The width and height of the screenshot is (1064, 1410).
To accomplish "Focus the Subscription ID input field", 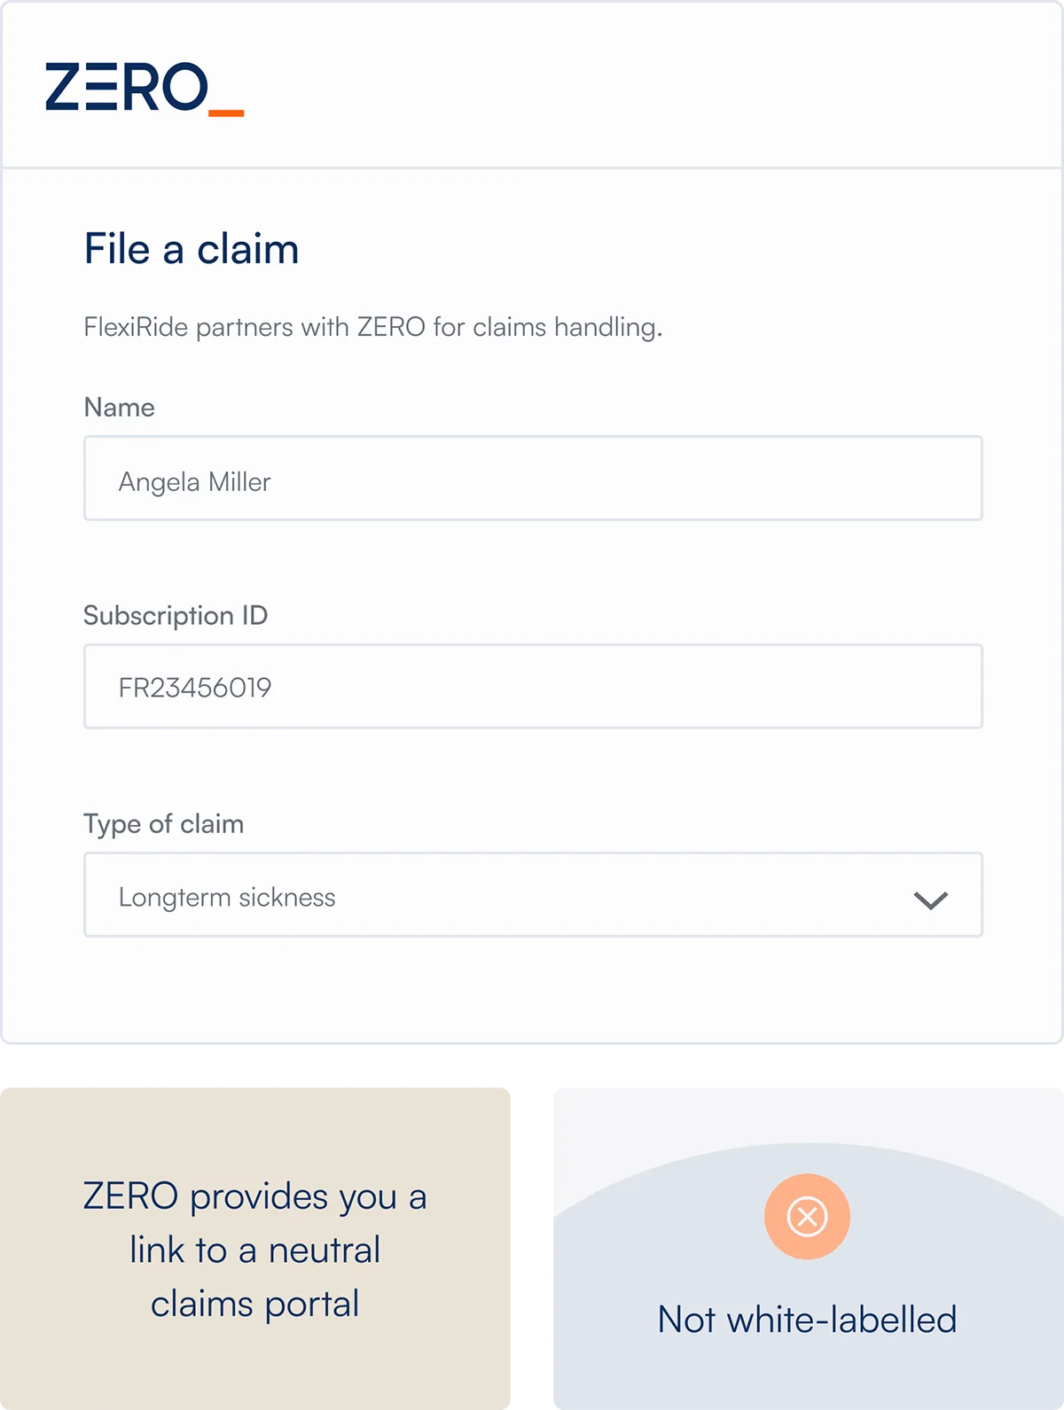I will pos(533,687).
